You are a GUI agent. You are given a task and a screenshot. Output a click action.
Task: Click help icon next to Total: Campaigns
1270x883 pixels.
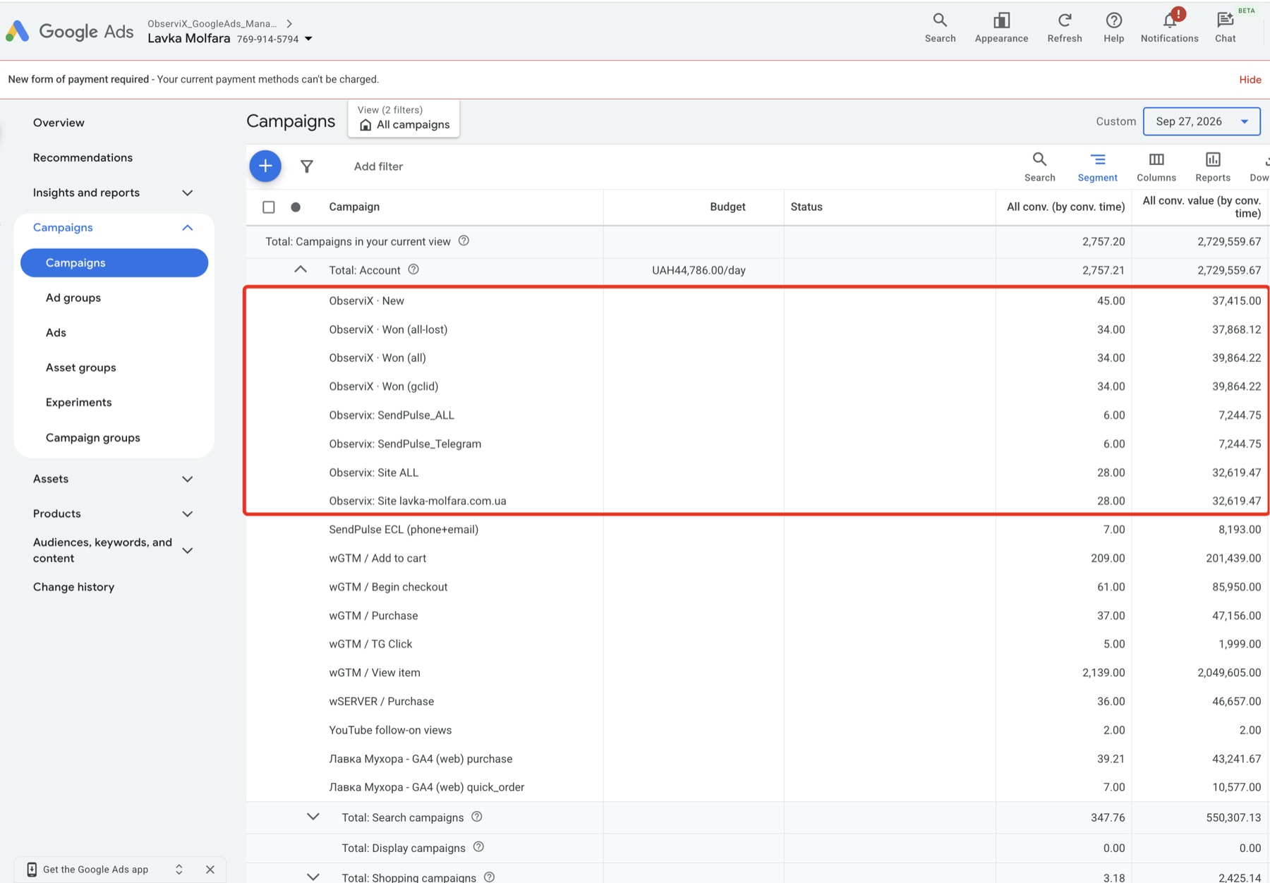tap(464, 240)
